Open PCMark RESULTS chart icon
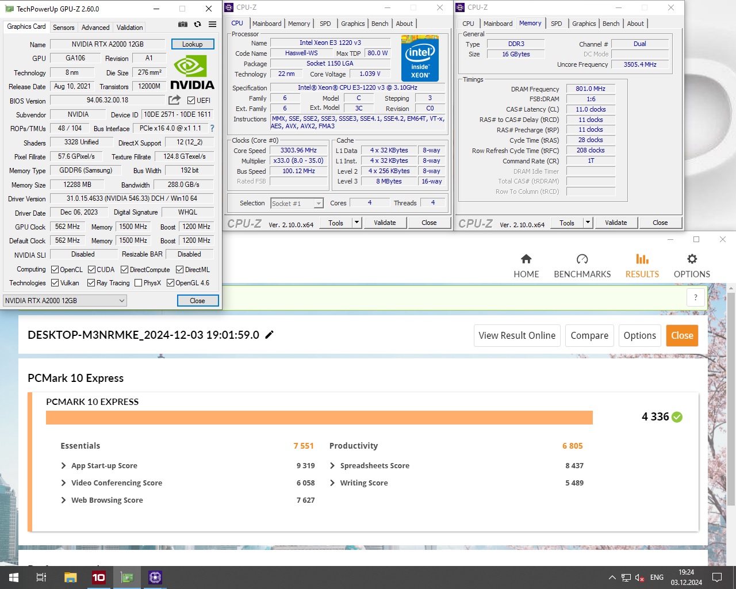Screen dimensions: 736x589 coord(642,259)
